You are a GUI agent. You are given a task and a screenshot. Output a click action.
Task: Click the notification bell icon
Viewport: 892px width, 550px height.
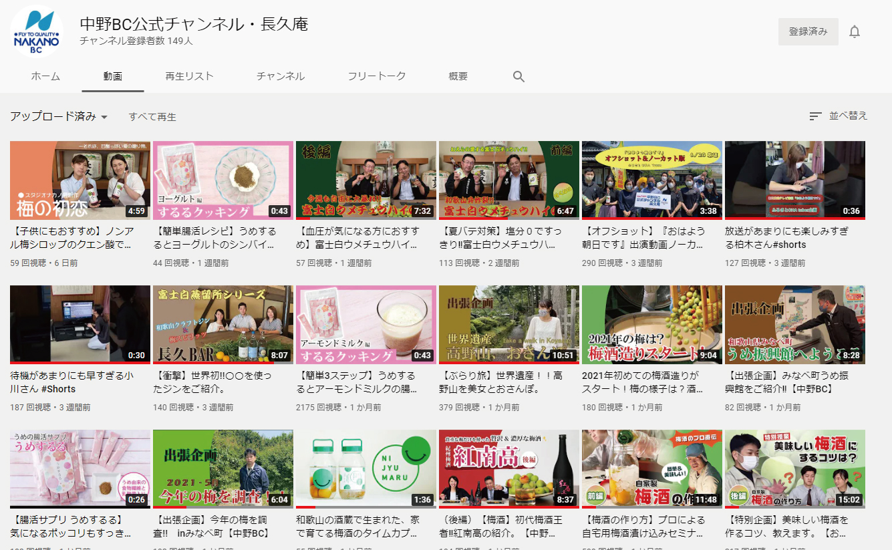854,31
